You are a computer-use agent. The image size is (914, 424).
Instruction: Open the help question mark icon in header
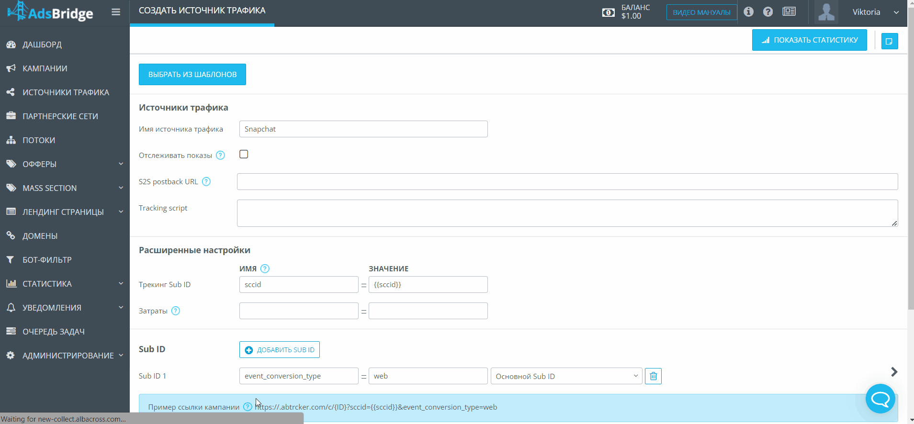coord(768,11)
